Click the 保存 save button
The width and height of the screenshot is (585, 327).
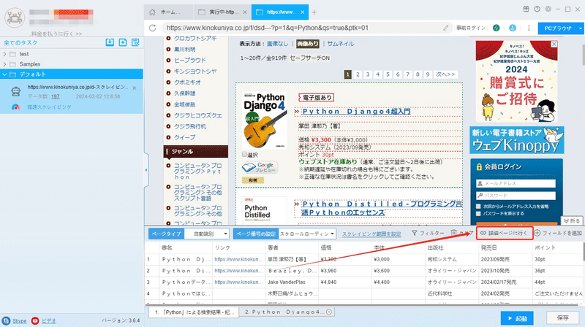(x=562, y=318)
